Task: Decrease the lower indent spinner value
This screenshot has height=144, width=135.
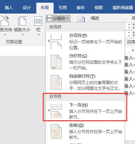Action: [129, 36]
